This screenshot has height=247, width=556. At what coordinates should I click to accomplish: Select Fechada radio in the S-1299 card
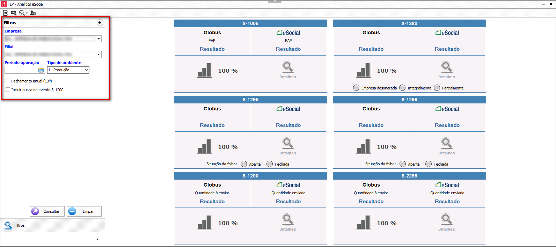[429, 164]
